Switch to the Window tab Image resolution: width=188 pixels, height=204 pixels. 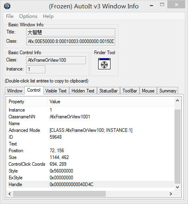[x=15, y=91]
